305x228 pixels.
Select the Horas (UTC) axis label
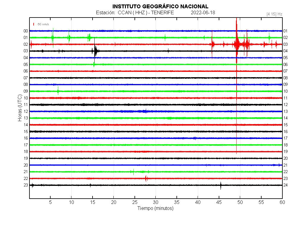pos(20,108)
